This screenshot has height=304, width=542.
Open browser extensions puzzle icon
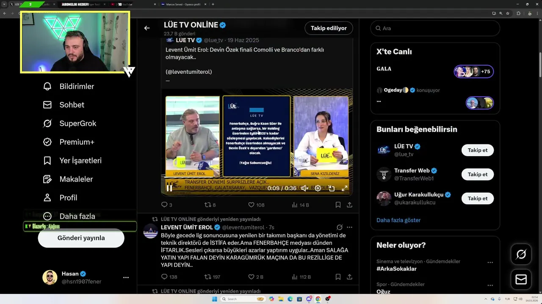518,14
